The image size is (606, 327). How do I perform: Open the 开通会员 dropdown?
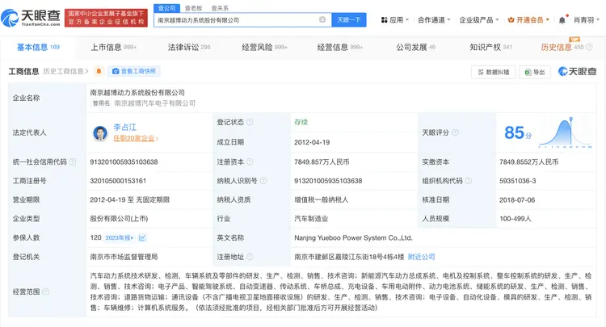point(528,19)
